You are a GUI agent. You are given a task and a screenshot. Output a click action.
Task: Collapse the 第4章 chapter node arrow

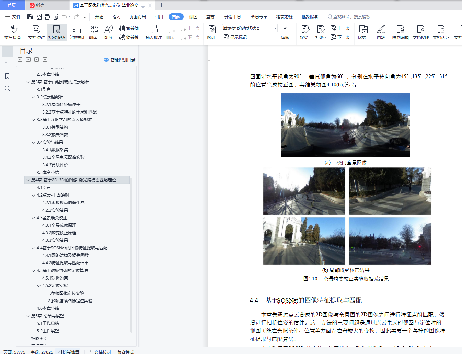28,180
